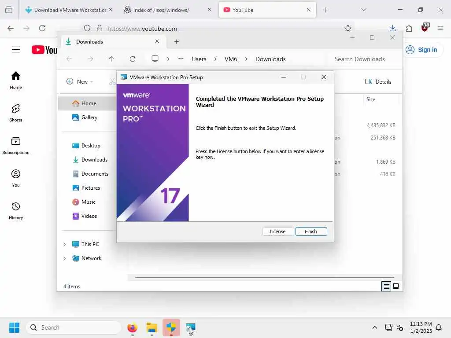Add new tab in File Explorer

click(x=176, y=42)
